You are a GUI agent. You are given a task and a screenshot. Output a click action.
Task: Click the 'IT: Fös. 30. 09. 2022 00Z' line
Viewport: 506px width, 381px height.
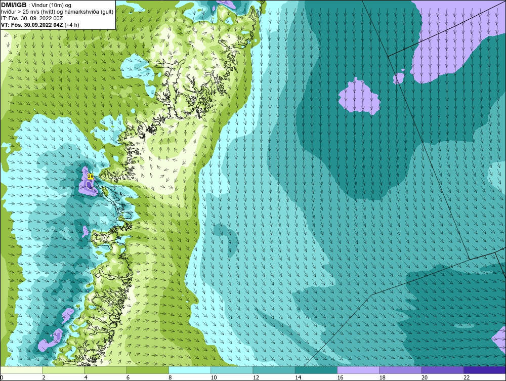tap(32, 18)
